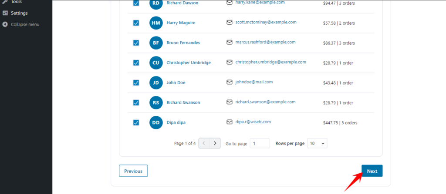The image size is (446, 194).
Task: Click the CU avatar for Christopher Umbridge
Action: [x=156, y=62]
